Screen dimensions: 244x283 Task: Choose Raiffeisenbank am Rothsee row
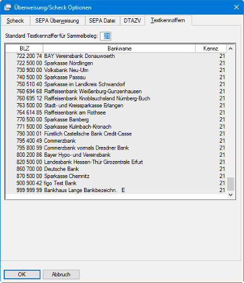point(116,112)
